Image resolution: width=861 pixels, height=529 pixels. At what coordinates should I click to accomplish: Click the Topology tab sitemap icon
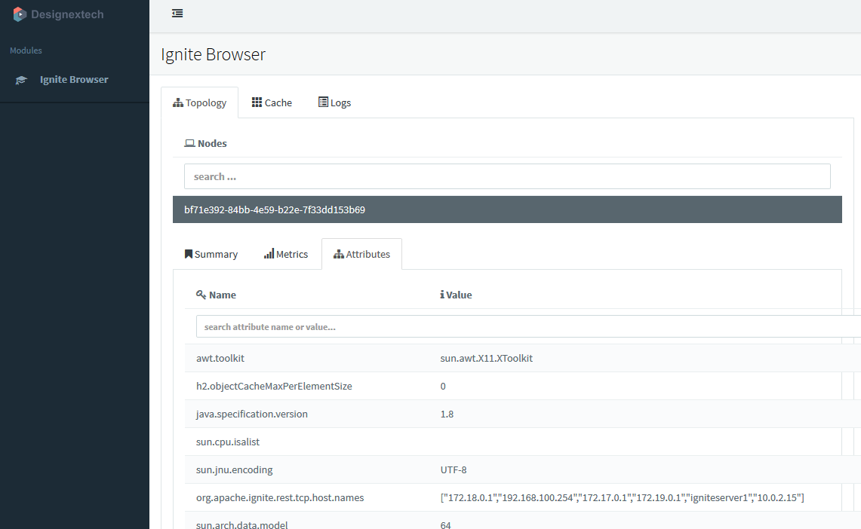point(178,102)
